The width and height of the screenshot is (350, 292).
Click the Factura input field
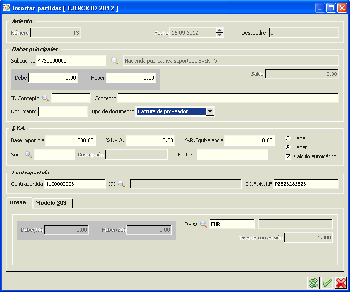coord(232,155)
